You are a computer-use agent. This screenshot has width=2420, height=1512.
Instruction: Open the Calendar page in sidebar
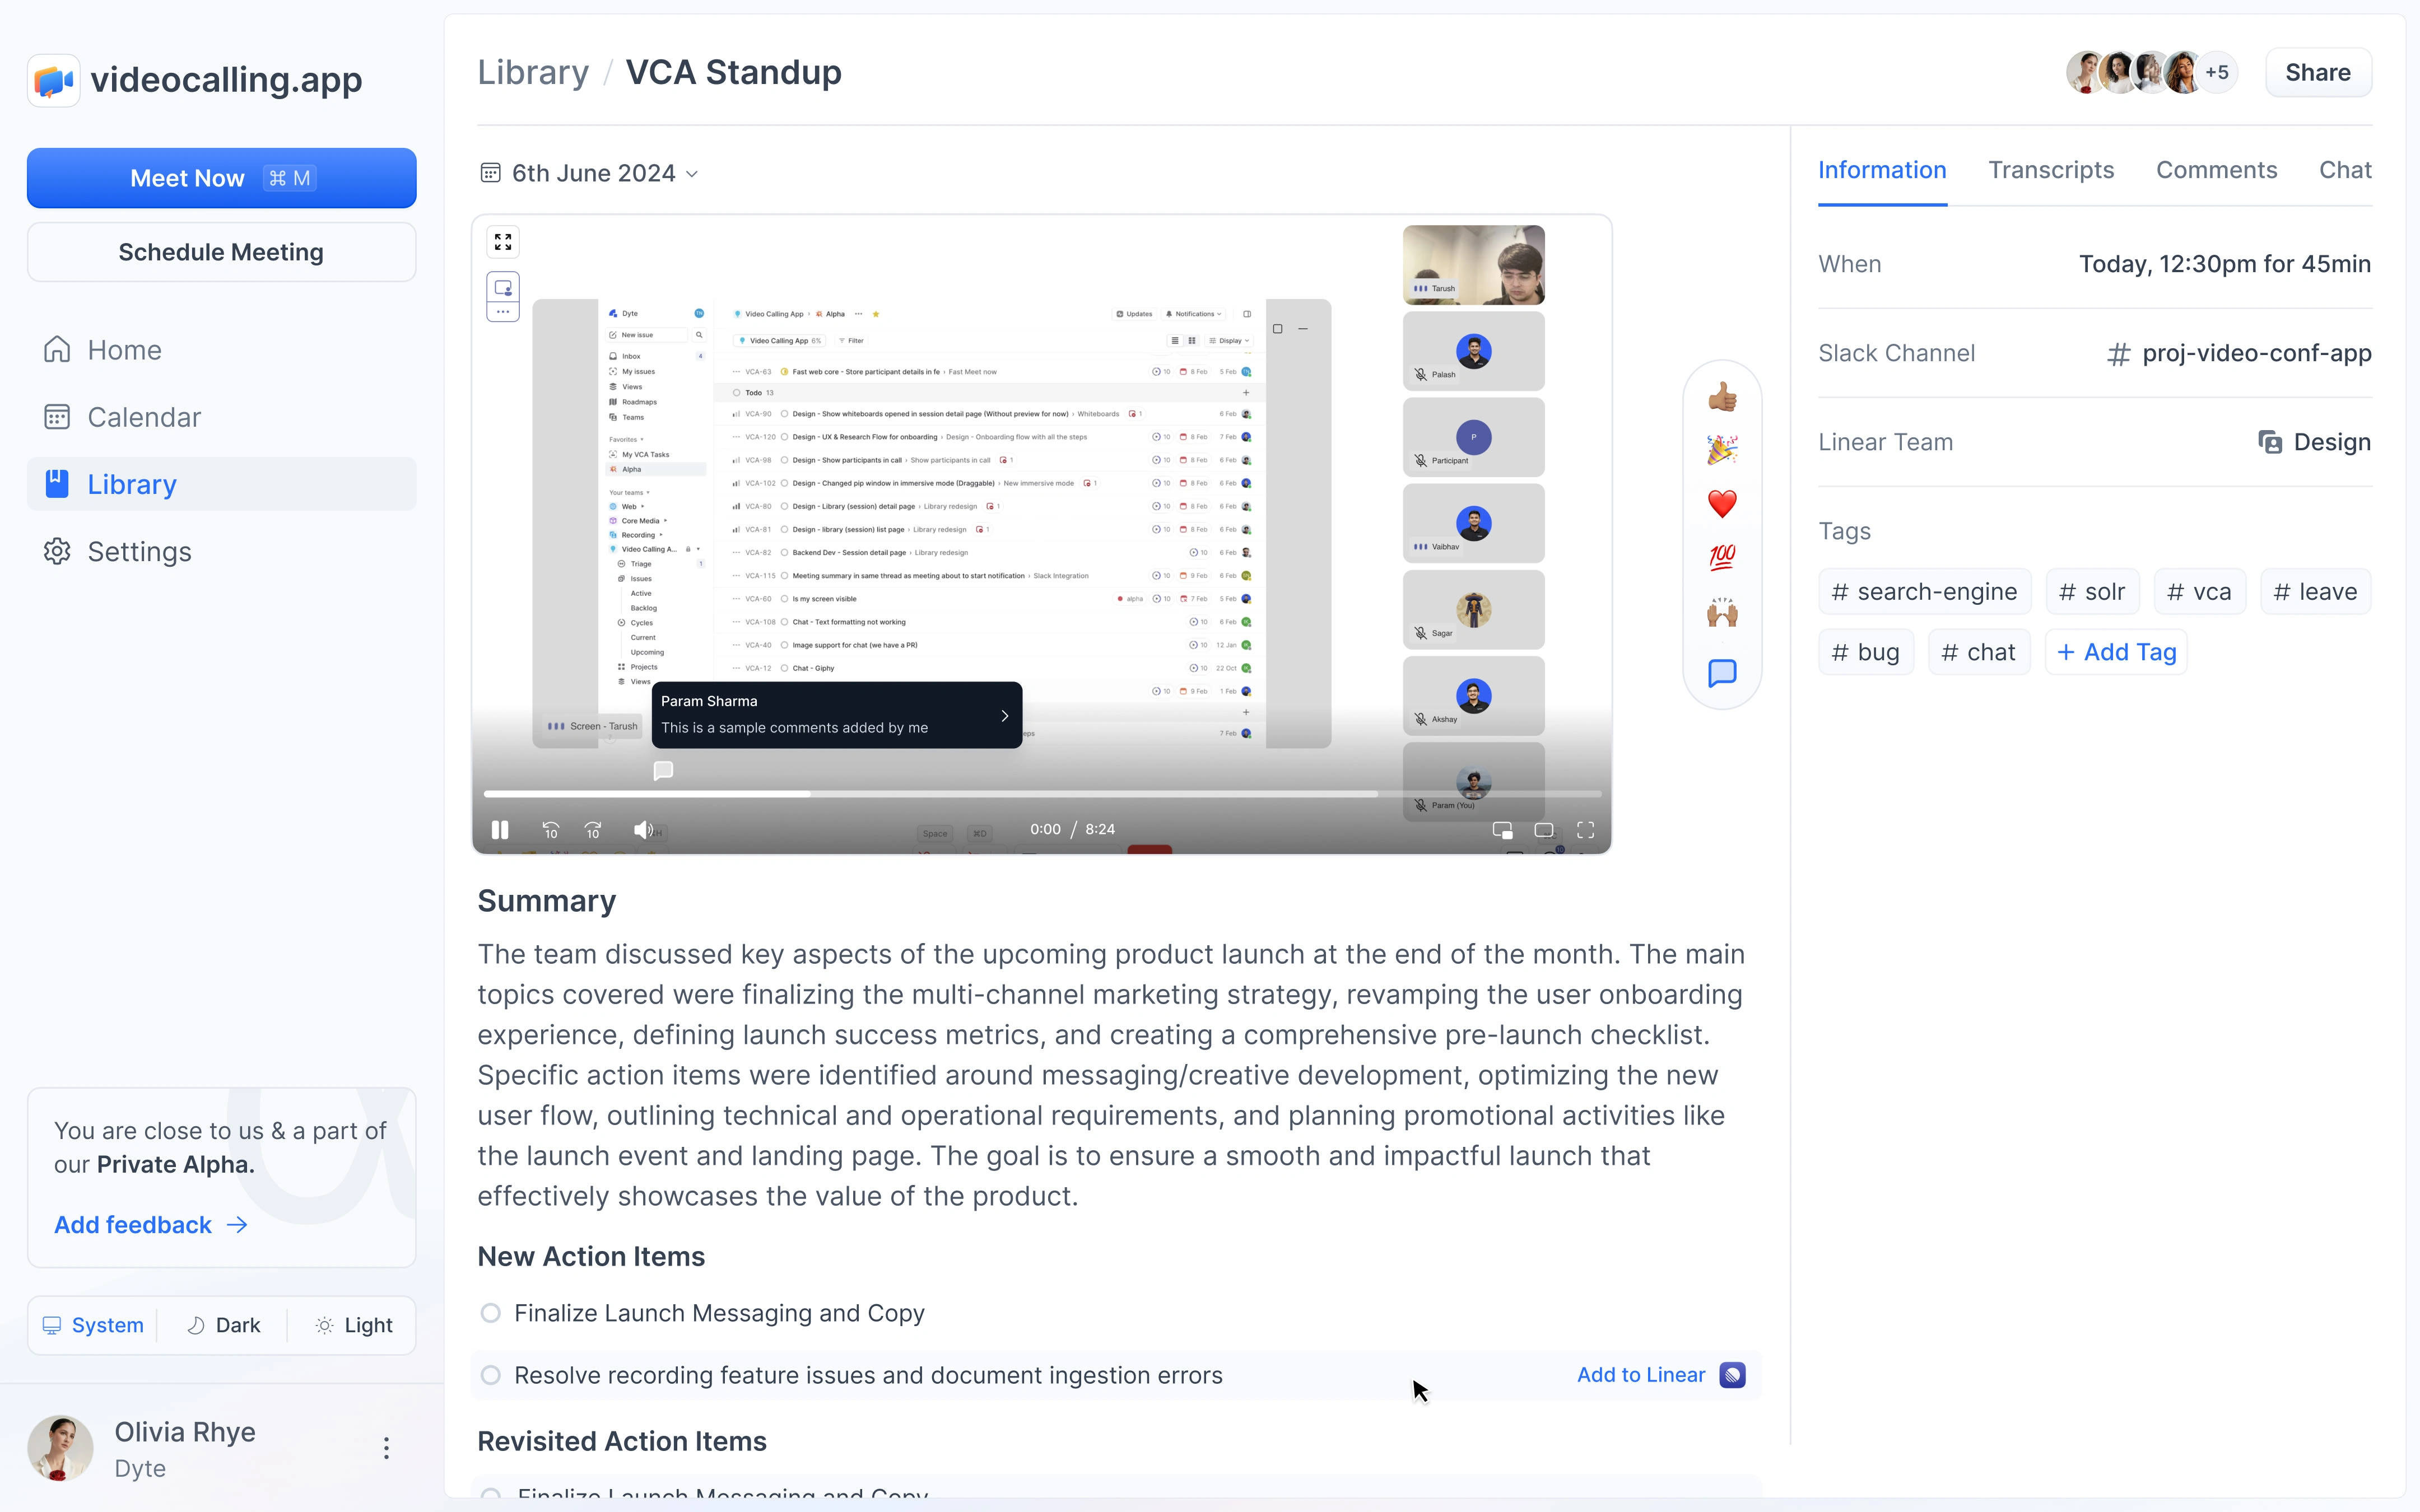click(x=144, y=417)
